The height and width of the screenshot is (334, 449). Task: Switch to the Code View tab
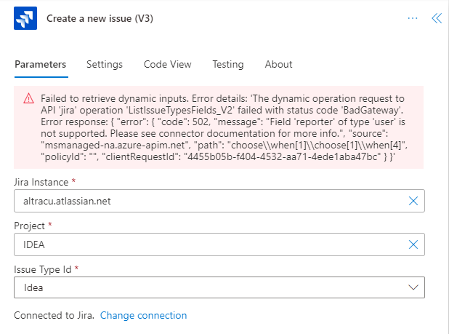(168, 64)
